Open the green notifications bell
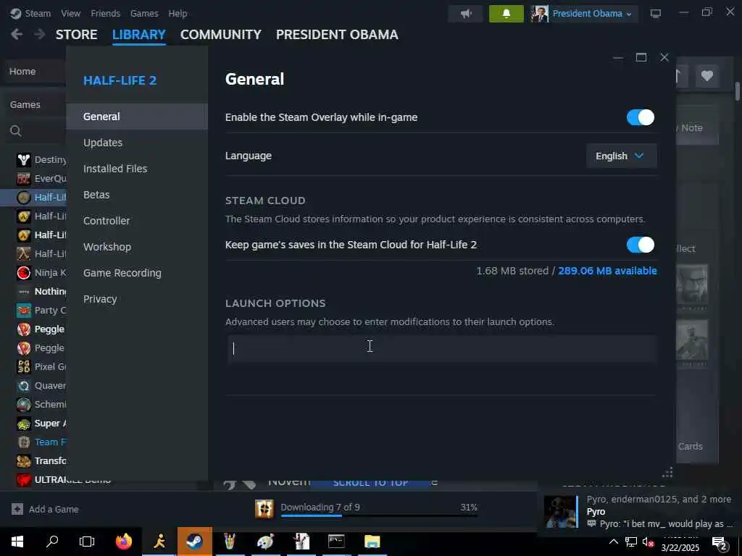 click(x=506, y=14)
